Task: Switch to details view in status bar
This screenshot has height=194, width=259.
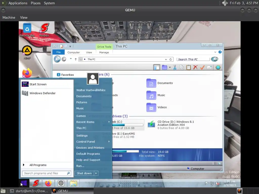Action: tap(214, 163)
